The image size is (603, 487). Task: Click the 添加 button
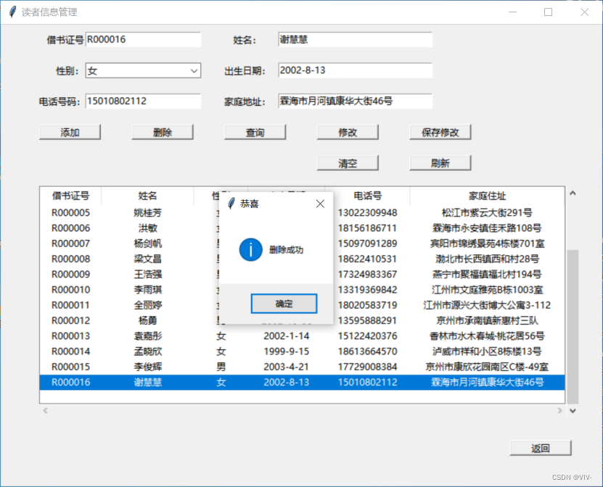coord(70,132)
